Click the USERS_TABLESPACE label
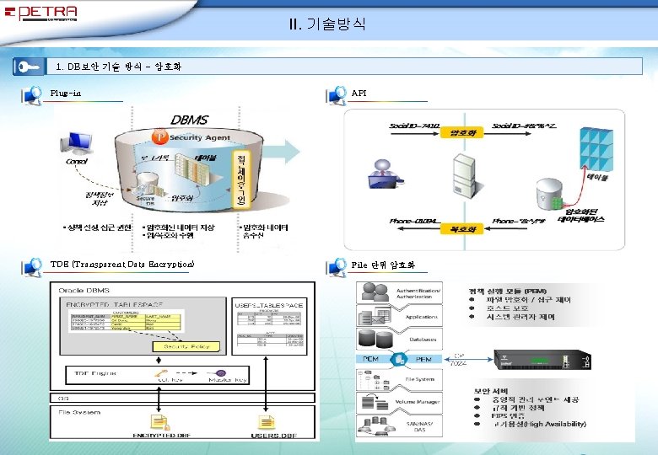 point(268,305)
